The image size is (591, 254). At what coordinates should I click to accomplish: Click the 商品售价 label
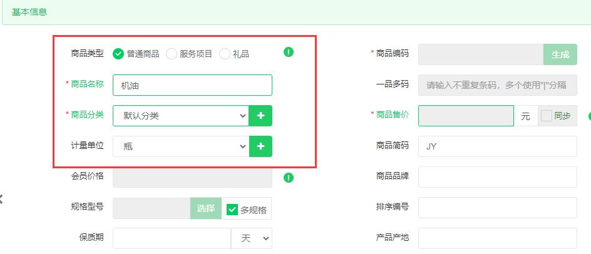(393, 114)
